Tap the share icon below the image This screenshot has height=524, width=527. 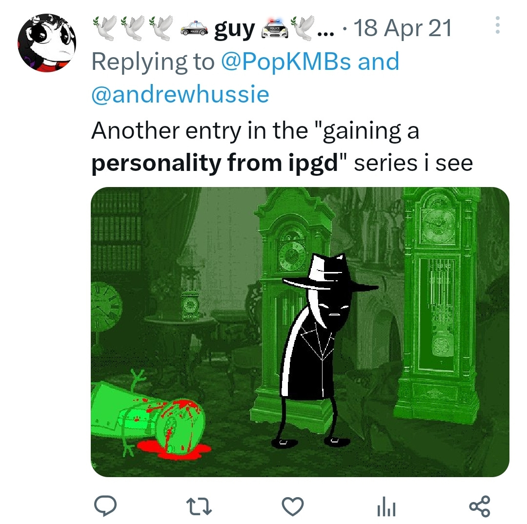[x=480, y=506]
